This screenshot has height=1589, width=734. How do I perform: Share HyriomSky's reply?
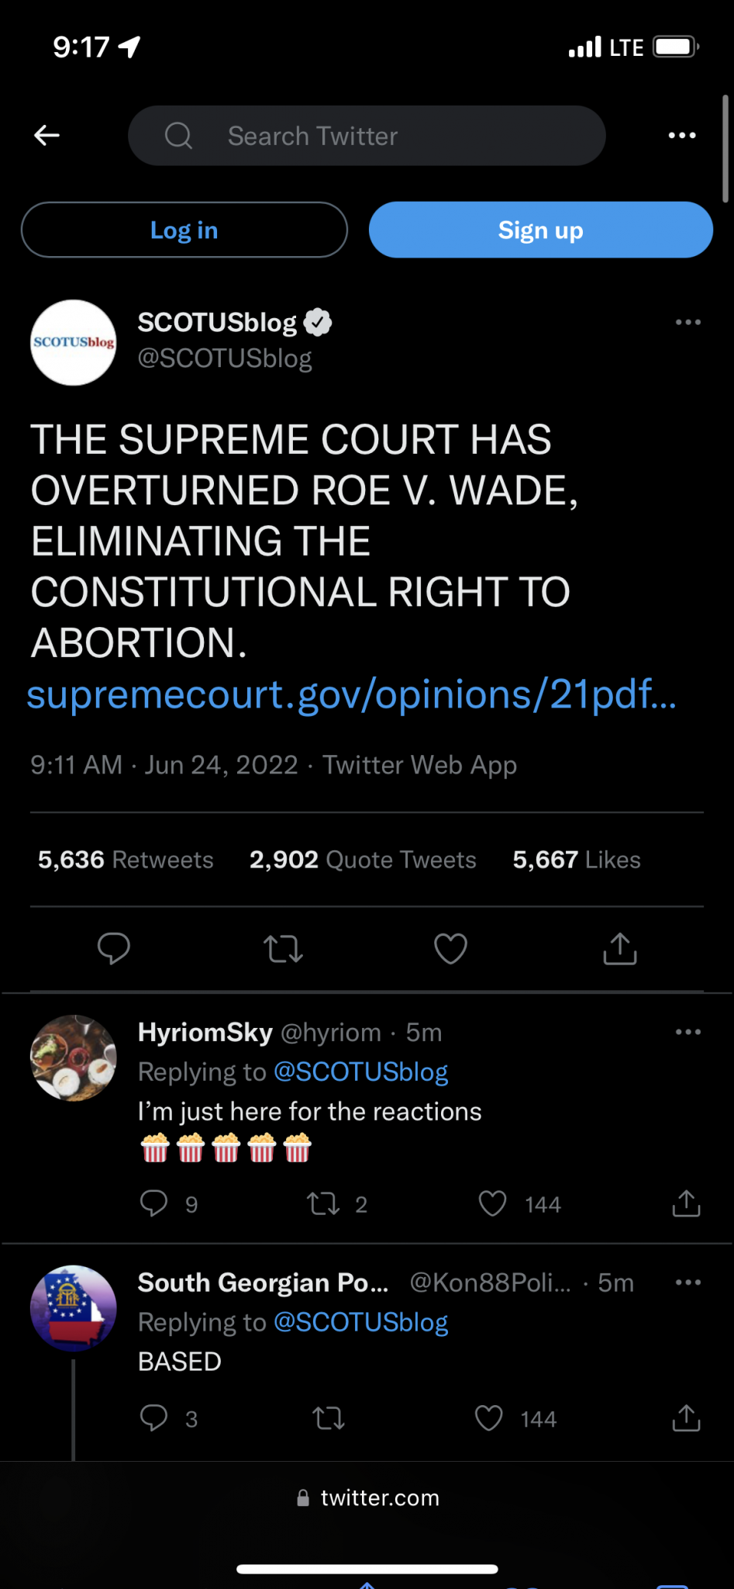686,1203
